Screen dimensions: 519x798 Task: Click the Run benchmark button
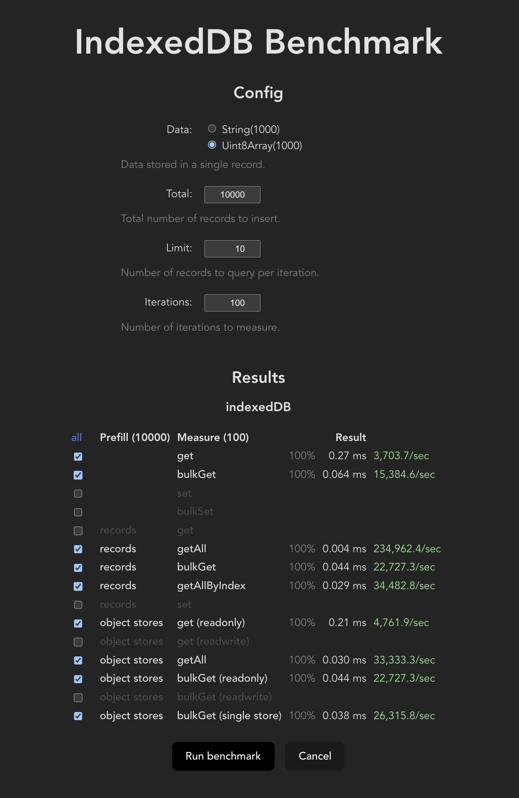(x=223, y=756)
